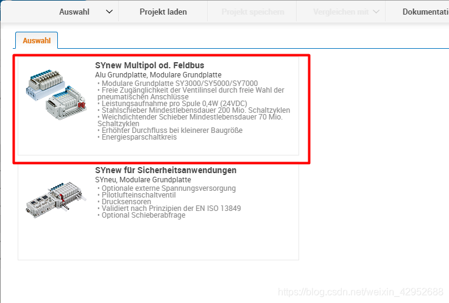Click the SYnew Multipol od. Feldbus title

149,65
